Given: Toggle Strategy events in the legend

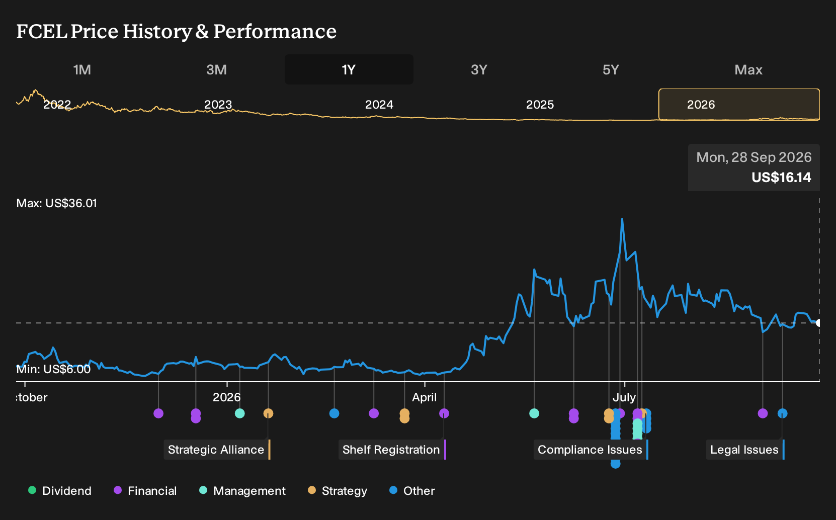Looking at the screenshot, I should tap(338, 490).
